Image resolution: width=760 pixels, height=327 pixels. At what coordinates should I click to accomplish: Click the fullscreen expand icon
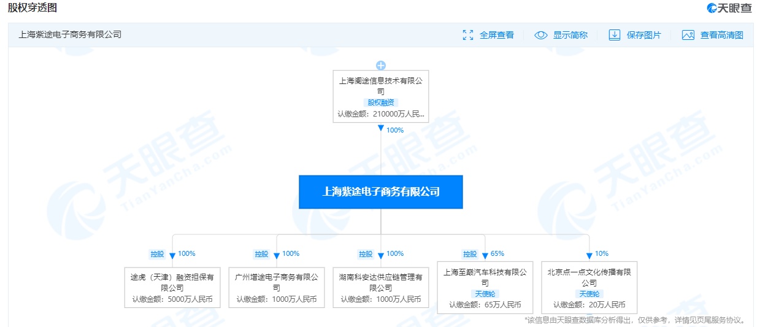[468, 35]
